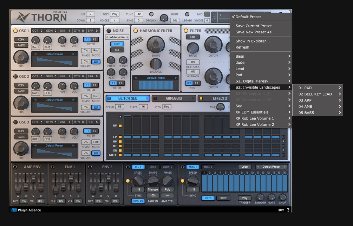Viewport: 353px width, 226px height.
Task: Expand the S2I Digital Heresy folder
Action: pyautogui.click(x=261, y=81)
